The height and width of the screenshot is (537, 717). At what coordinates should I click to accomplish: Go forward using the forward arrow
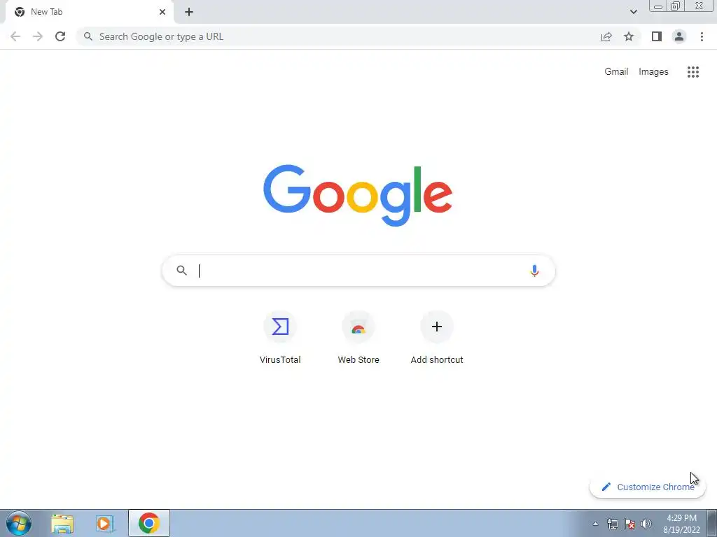[38, 36]
